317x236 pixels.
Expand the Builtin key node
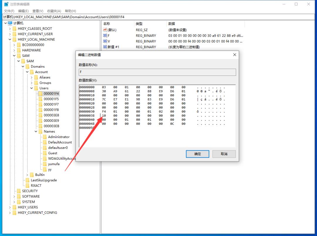coord(28,175)
